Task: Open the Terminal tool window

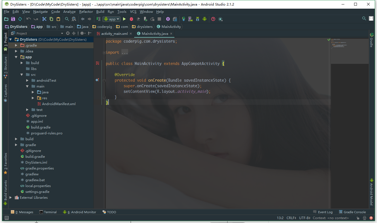Action: click(x=48, y=212)
